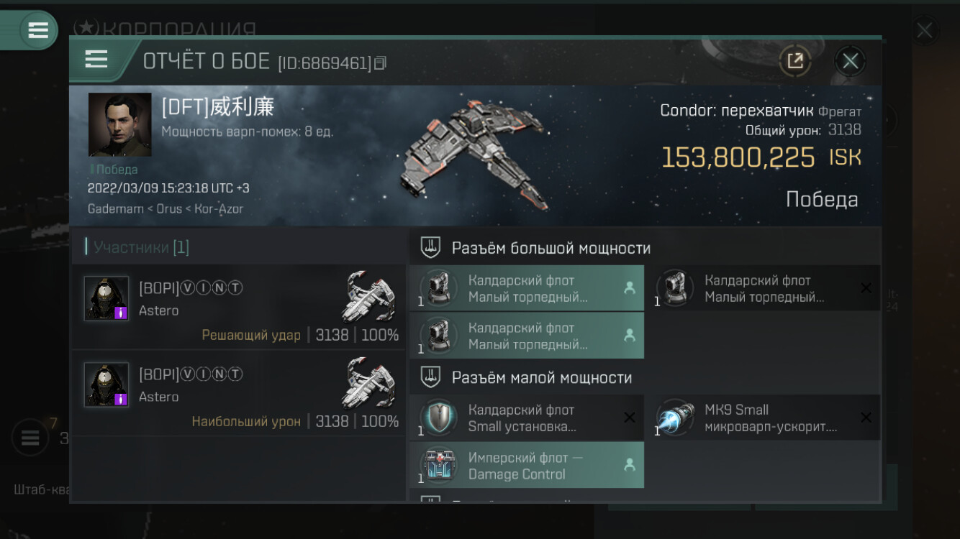The height and width of the screenshot is (539, 960).
Task: Close the battle report window
Action: click(x=850, y=61)
